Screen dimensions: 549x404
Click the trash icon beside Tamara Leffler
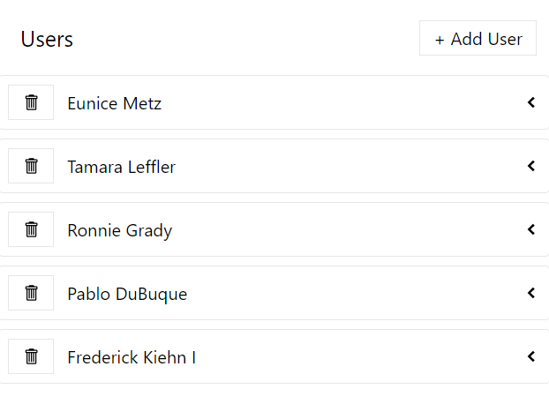coord(31,166)
